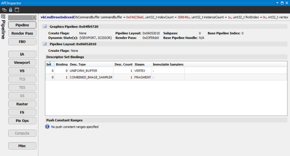Image resolution: width=290 pixels, height=156 pixels.
Task: Click the clone window icon in toolbar
Action: point(4,9)
